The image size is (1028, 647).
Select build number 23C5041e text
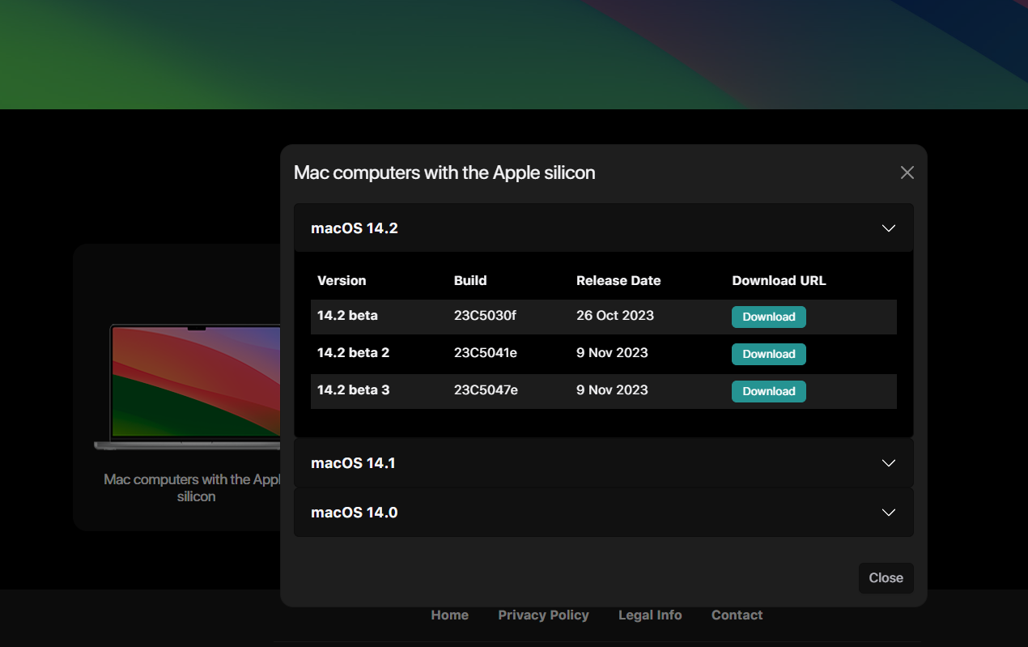(486, 353)
